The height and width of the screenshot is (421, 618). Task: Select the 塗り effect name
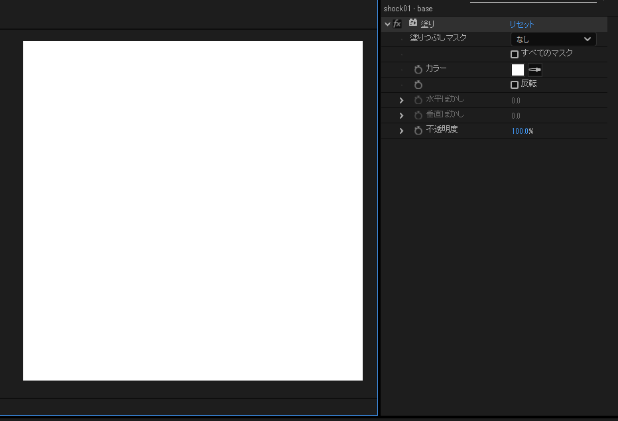point(428,24)
